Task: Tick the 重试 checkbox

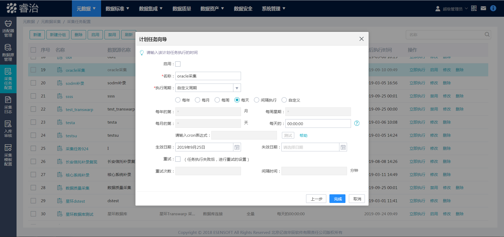Action: 178,159
